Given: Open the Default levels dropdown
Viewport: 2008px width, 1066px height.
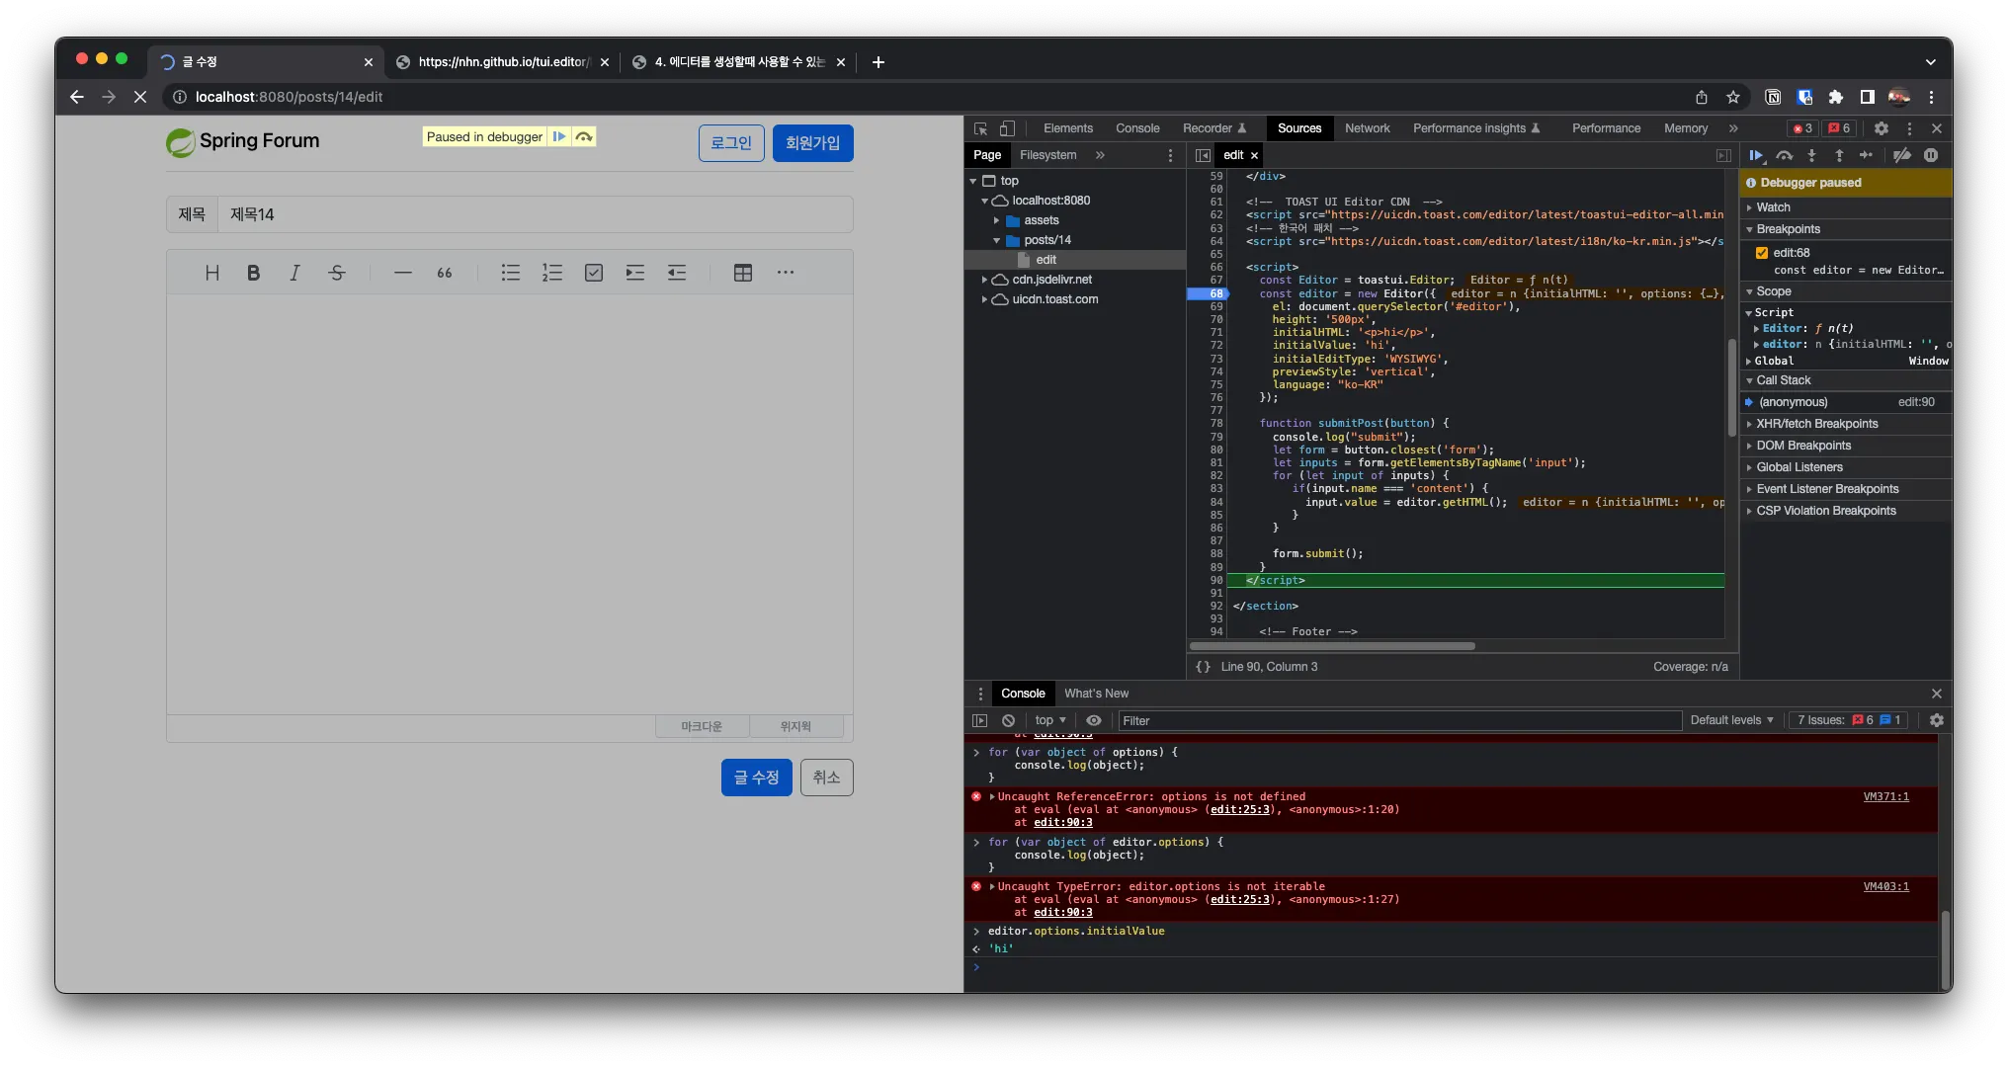Looking at the screenshot, I should point(1731,720).
